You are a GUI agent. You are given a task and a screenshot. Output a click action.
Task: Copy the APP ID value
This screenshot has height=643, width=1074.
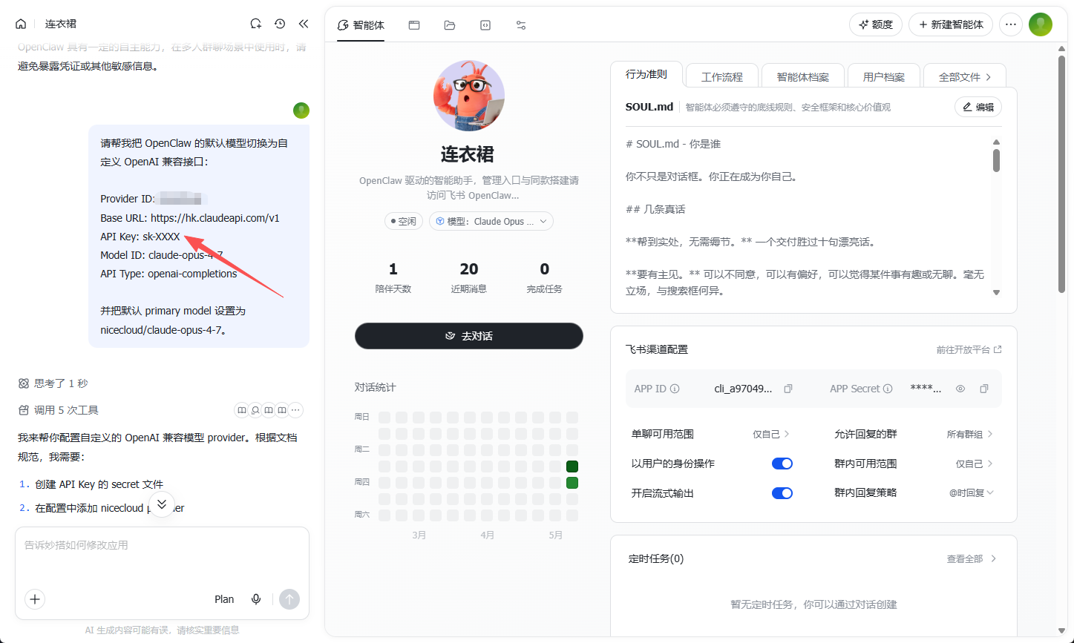tap(788, 389)
